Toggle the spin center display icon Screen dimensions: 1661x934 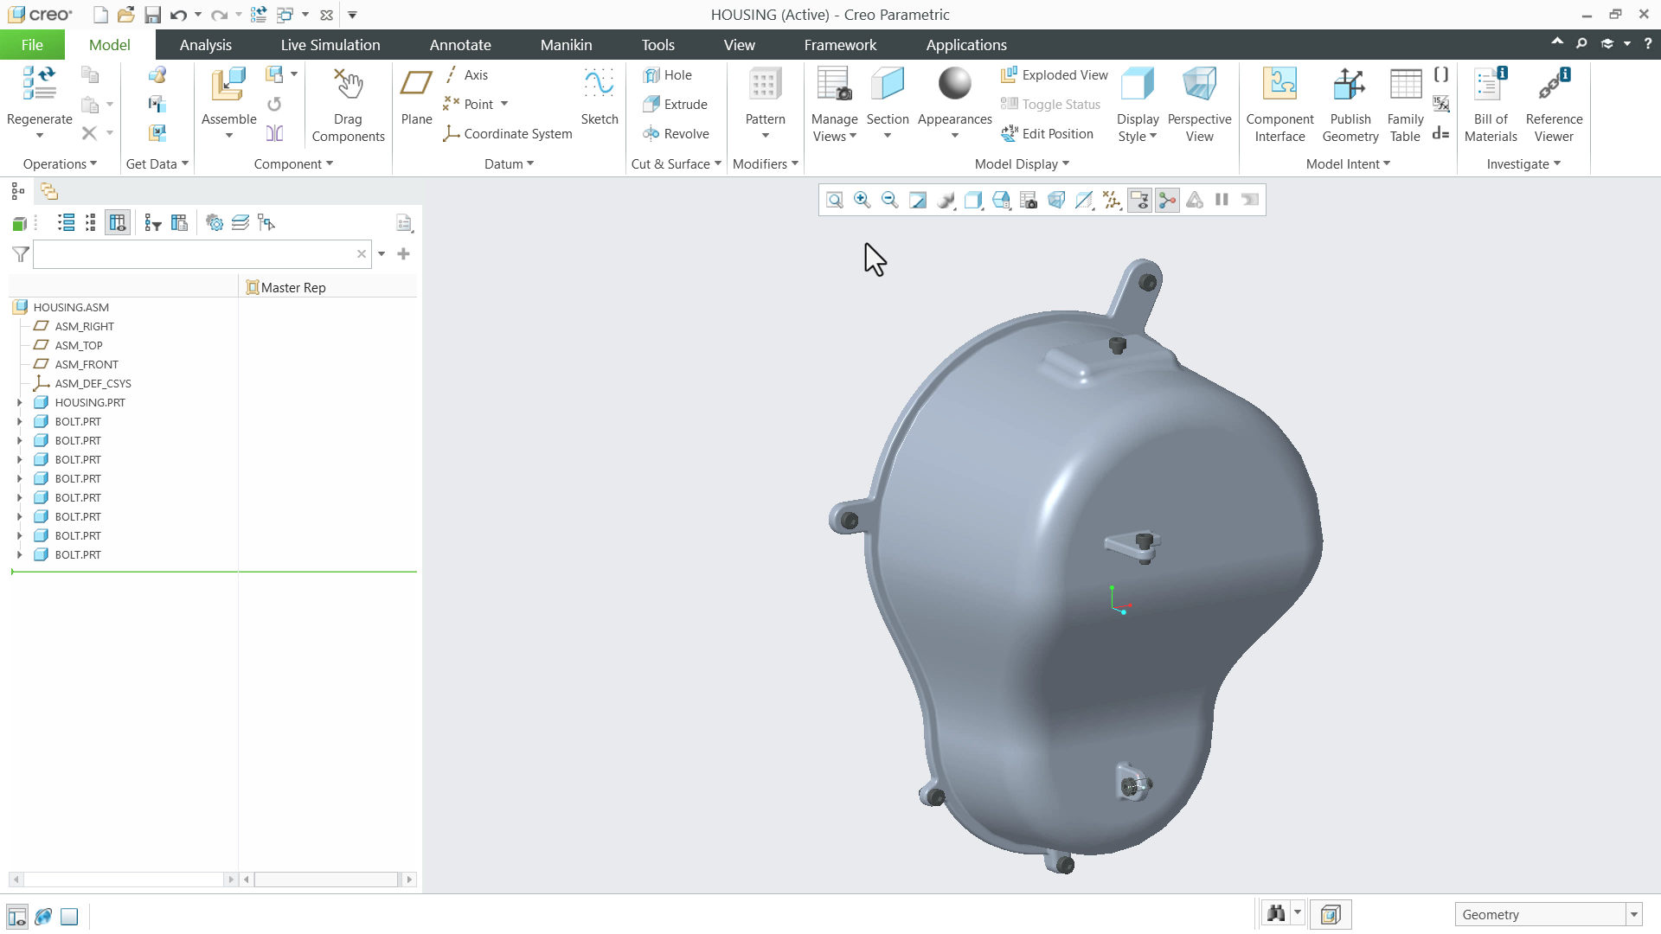(x=1167, y=200)
